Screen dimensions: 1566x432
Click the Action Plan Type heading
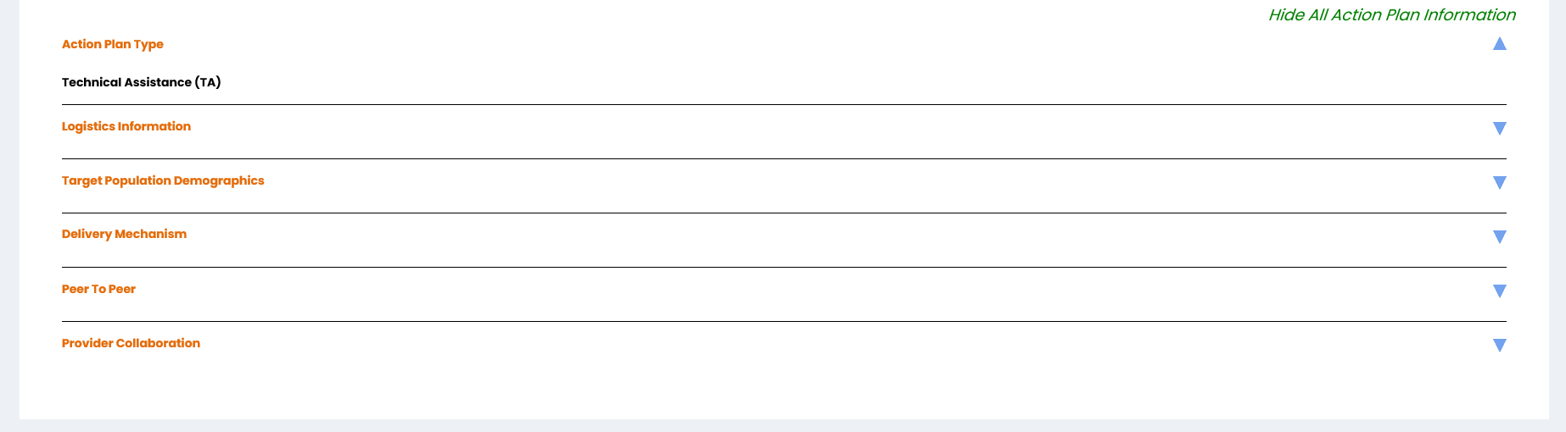coord(113,44)
